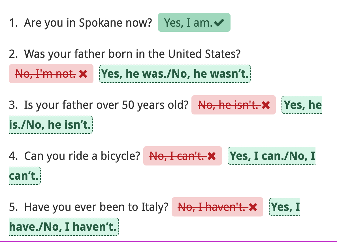Click the red X beside No, he isn't.
This screenshot has width=337, height=242.
[x=266, y=105]
